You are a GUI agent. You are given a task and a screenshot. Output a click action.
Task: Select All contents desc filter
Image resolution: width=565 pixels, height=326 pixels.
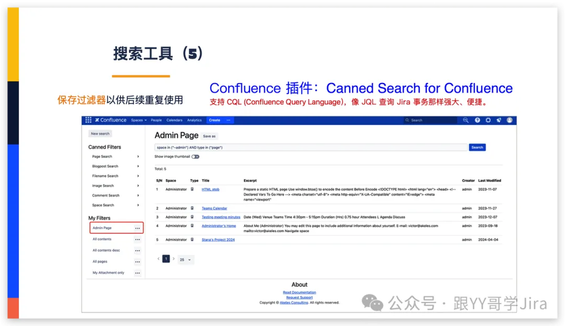click(x=106, y=250)
